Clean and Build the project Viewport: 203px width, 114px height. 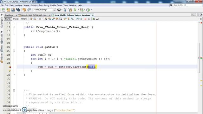click(x=70, y=10)
